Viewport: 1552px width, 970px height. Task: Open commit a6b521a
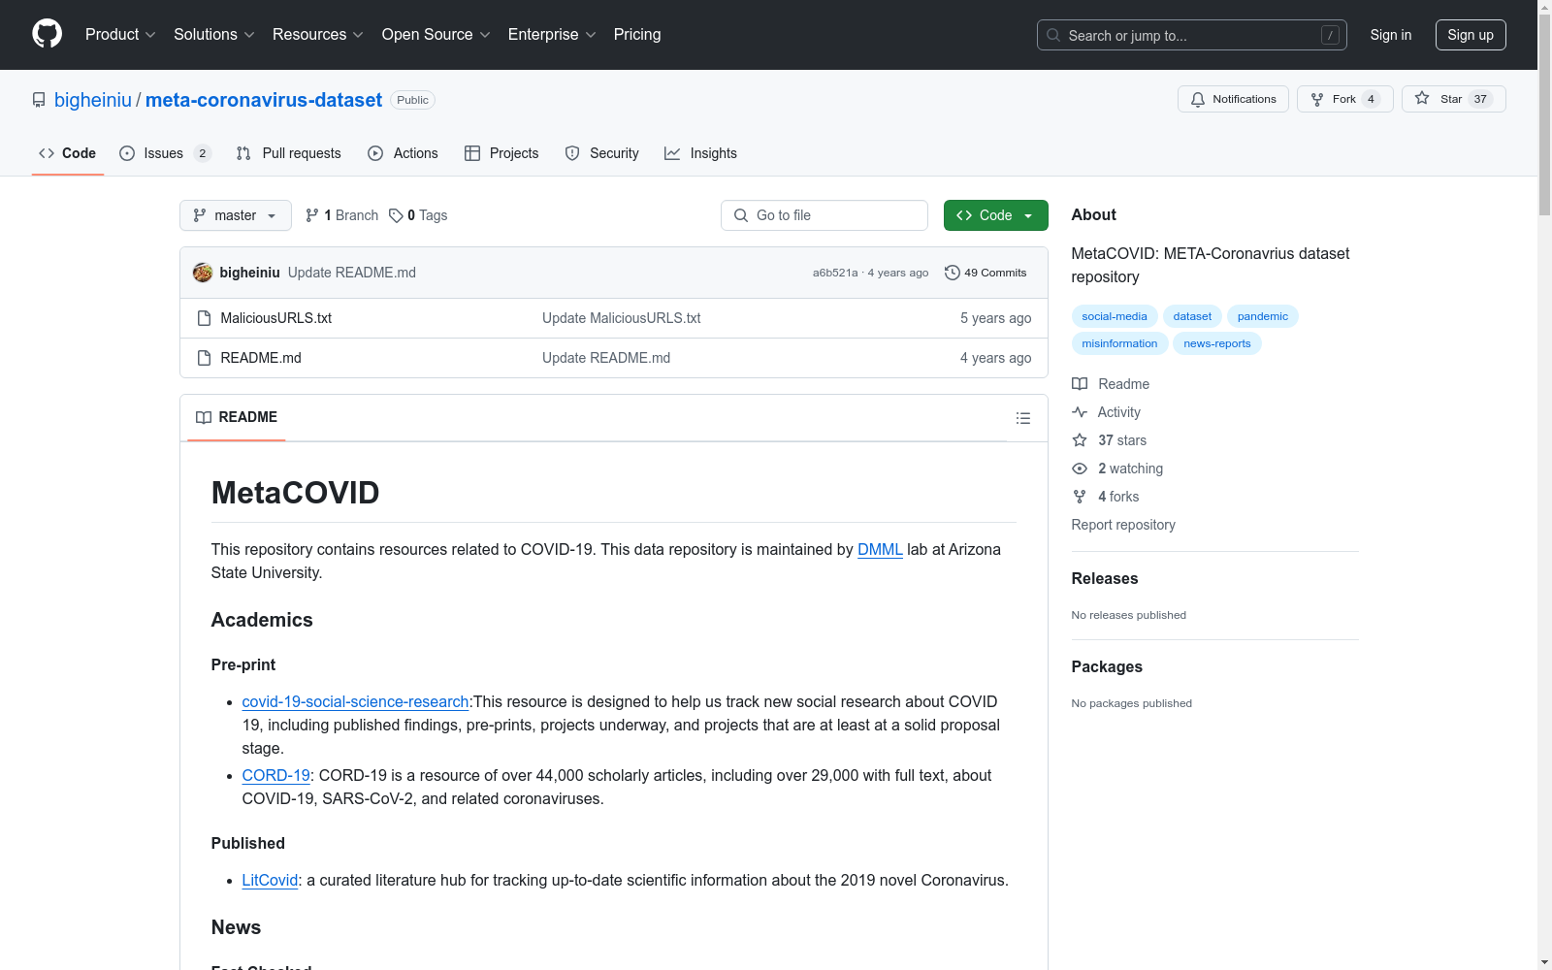click(x=835, y=273)
